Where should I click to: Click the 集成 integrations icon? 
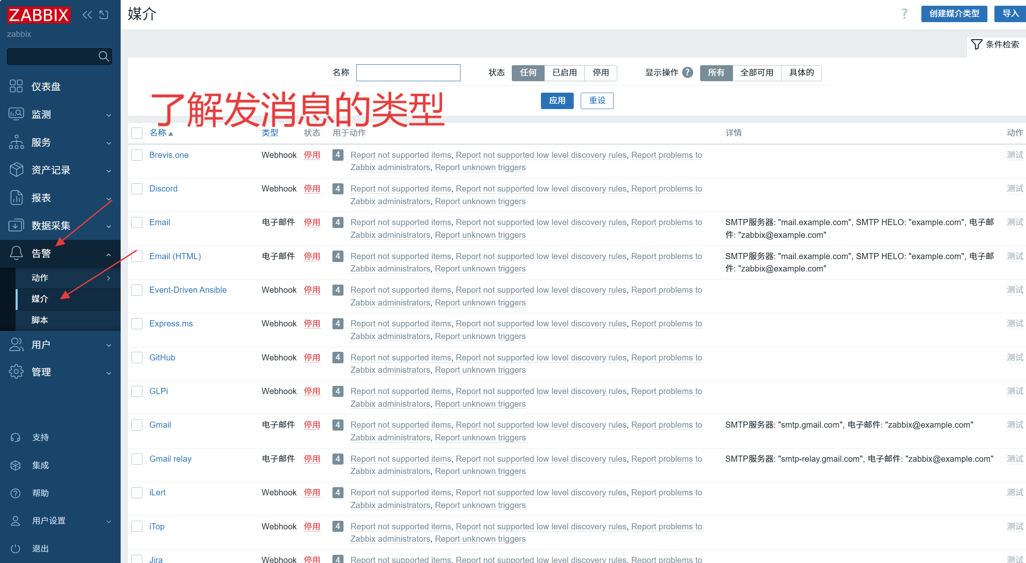(x=15, y=465)
